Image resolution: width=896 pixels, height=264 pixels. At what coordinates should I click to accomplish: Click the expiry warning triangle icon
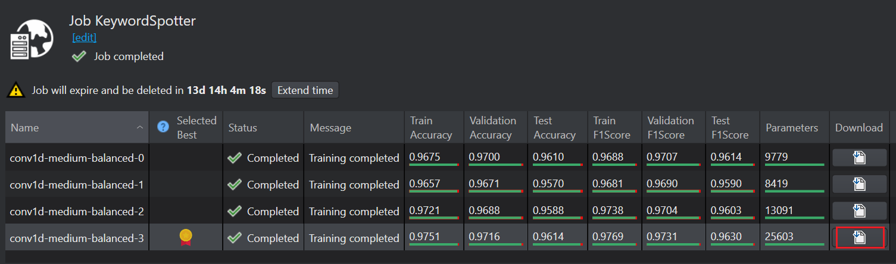coord(15,90)
